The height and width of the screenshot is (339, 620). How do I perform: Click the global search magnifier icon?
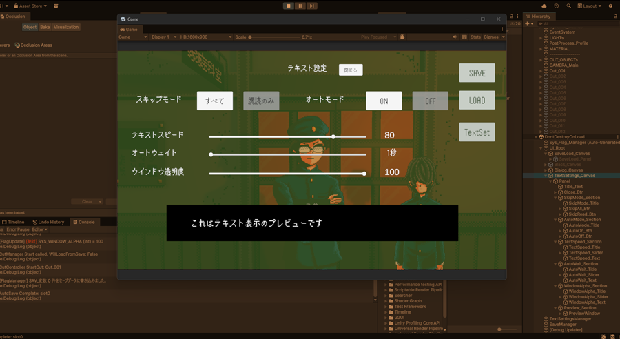568,6
